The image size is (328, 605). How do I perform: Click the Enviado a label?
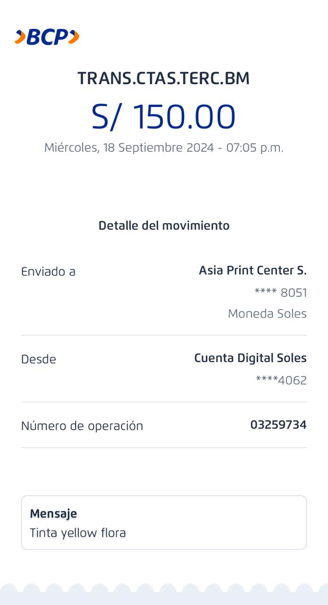tap(48, 272)
